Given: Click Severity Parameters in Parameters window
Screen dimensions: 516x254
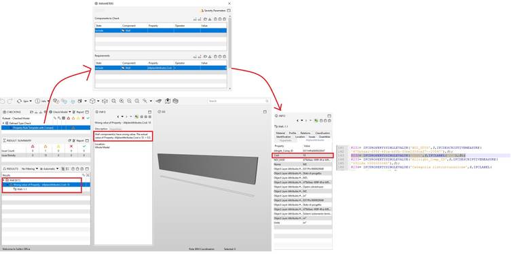Looking at the screenshot, I should tap(213, 11).
